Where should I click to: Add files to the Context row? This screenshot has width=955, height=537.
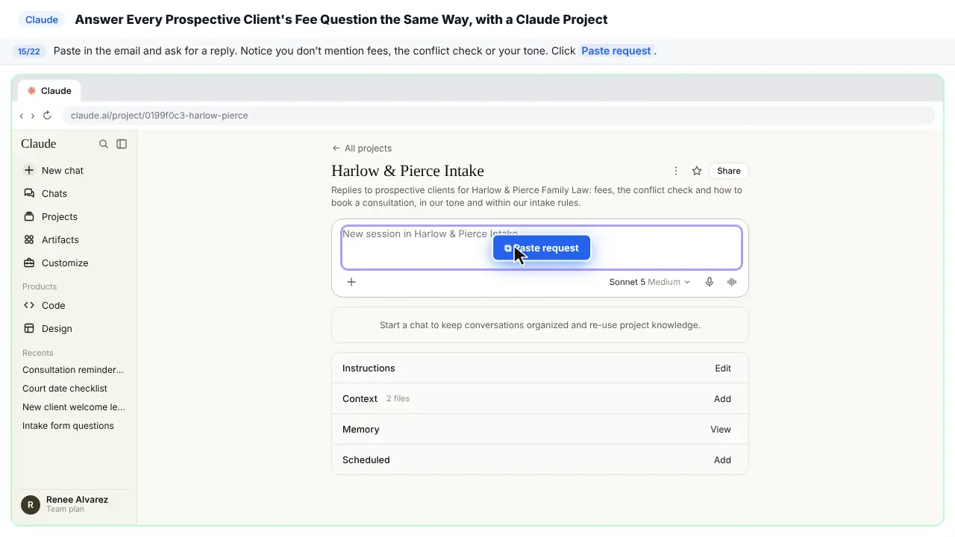click(x=722, y=398)
